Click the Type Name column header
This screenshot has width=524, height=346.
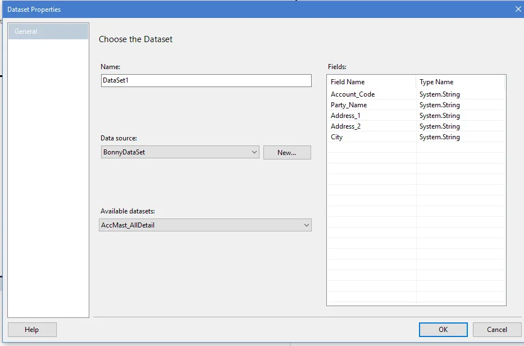pos(459,82)
